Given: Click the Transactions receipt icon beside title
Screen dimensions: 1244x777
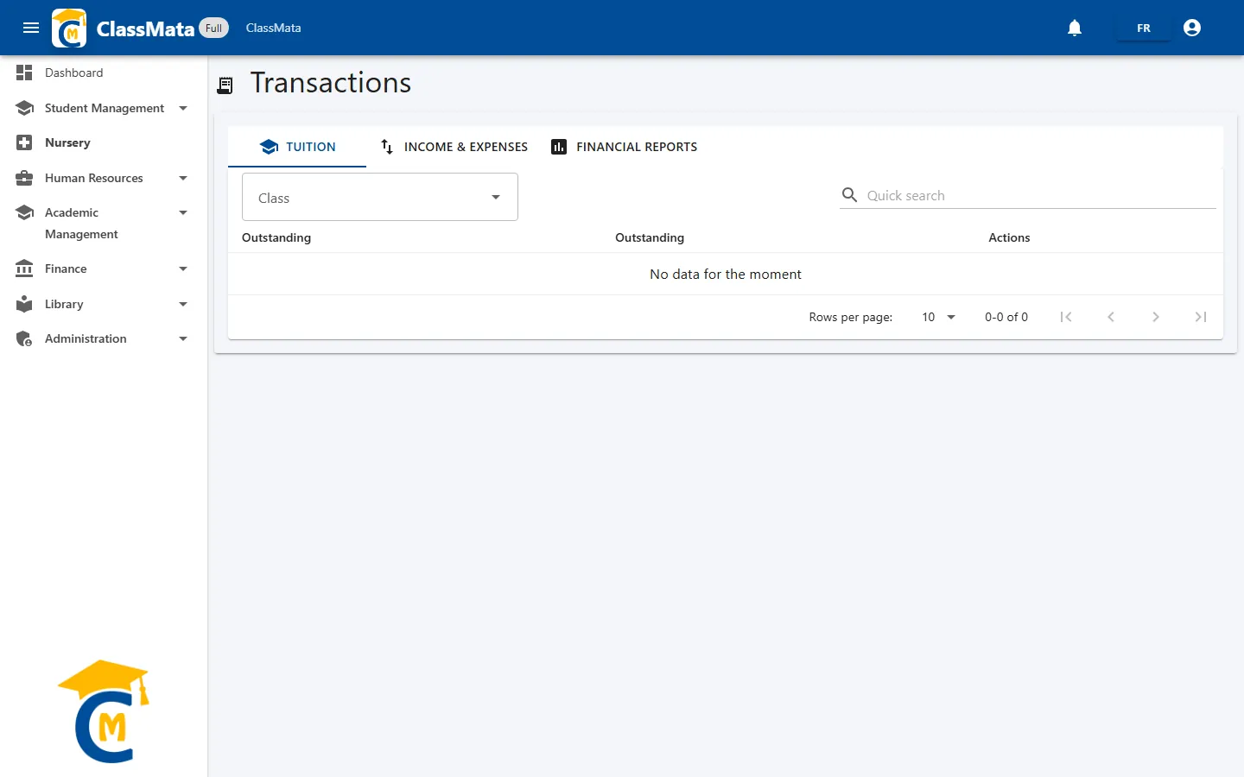Looking at the screenshot, I should point(225,85).
